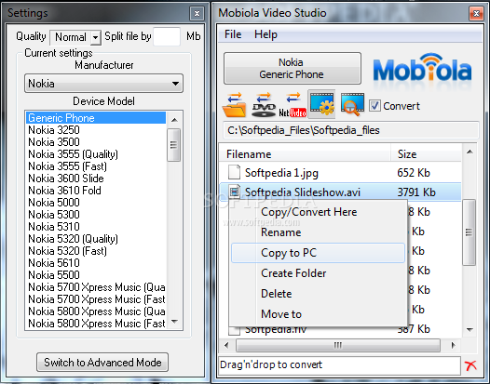Image resolution: width=490 pixels, height=384 pixels.
Task: Select Nokia 5500 device model
Action: point(96,275)
